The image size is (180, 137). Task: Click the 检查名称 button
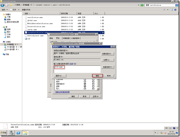107,67
